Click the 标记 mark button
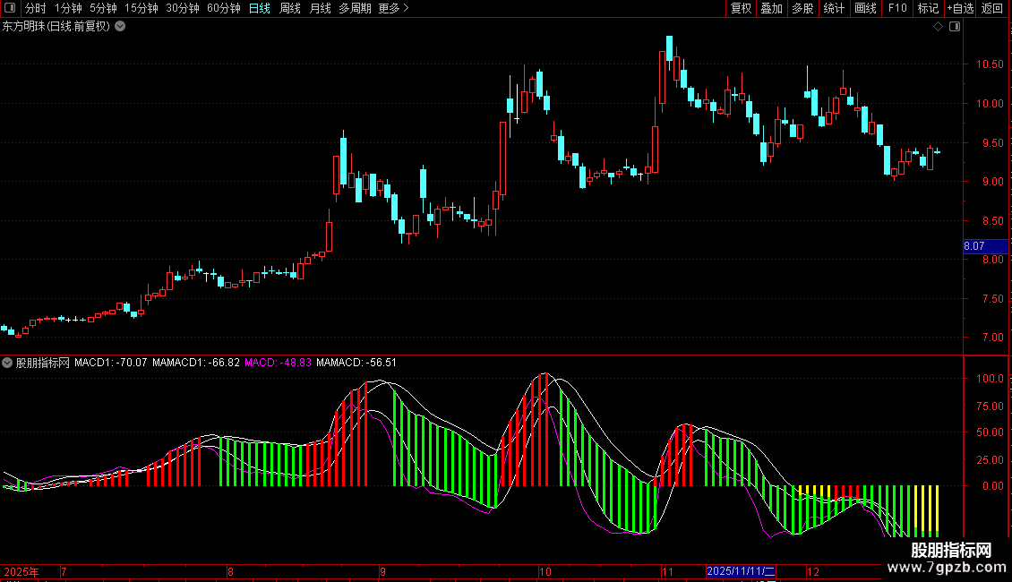Screen dimensions: 1012x582 pos(928,8)
